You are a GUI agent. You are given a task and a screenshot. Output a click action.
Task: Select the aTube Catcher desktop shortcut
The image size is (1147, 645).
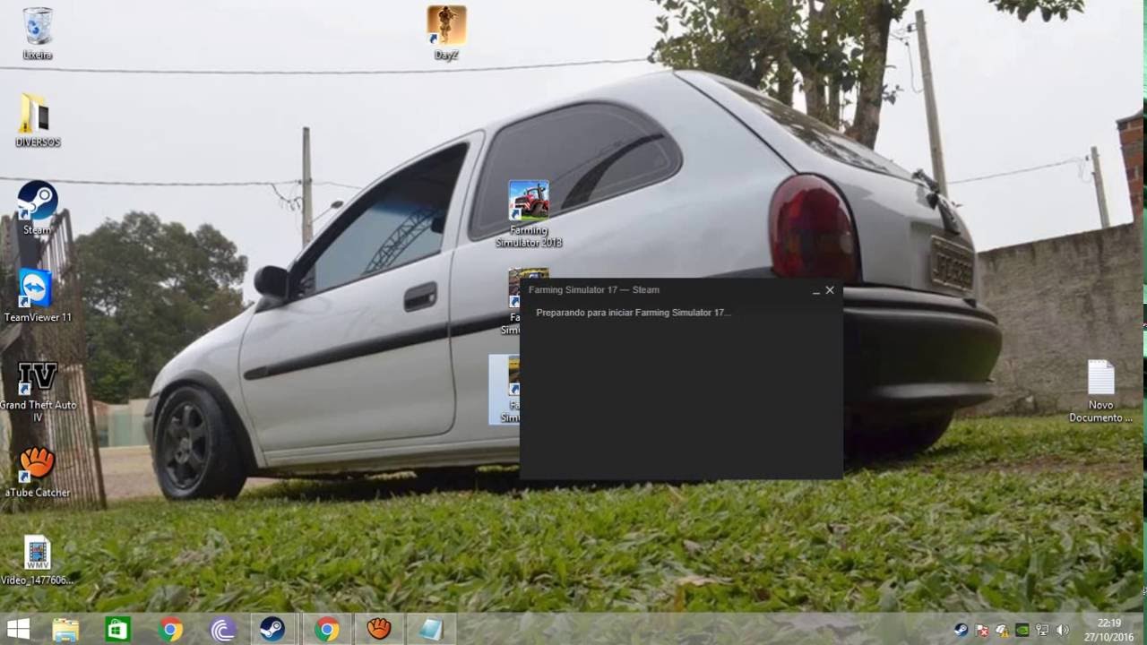(x=38, y=471)
